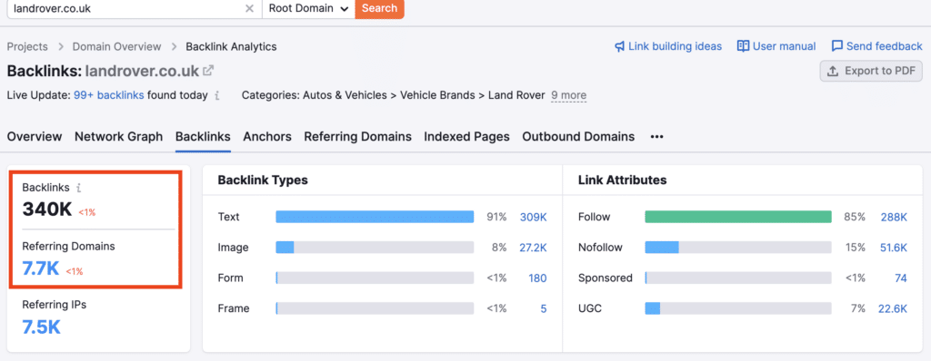Open the User manual book icon
This screenshot has width=931, height=361.
pyautogui.click(x=743, y=46)
